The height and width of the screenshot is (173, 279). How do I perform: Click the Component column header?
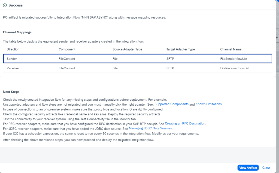pyautogui.click(x=67, y=49)
